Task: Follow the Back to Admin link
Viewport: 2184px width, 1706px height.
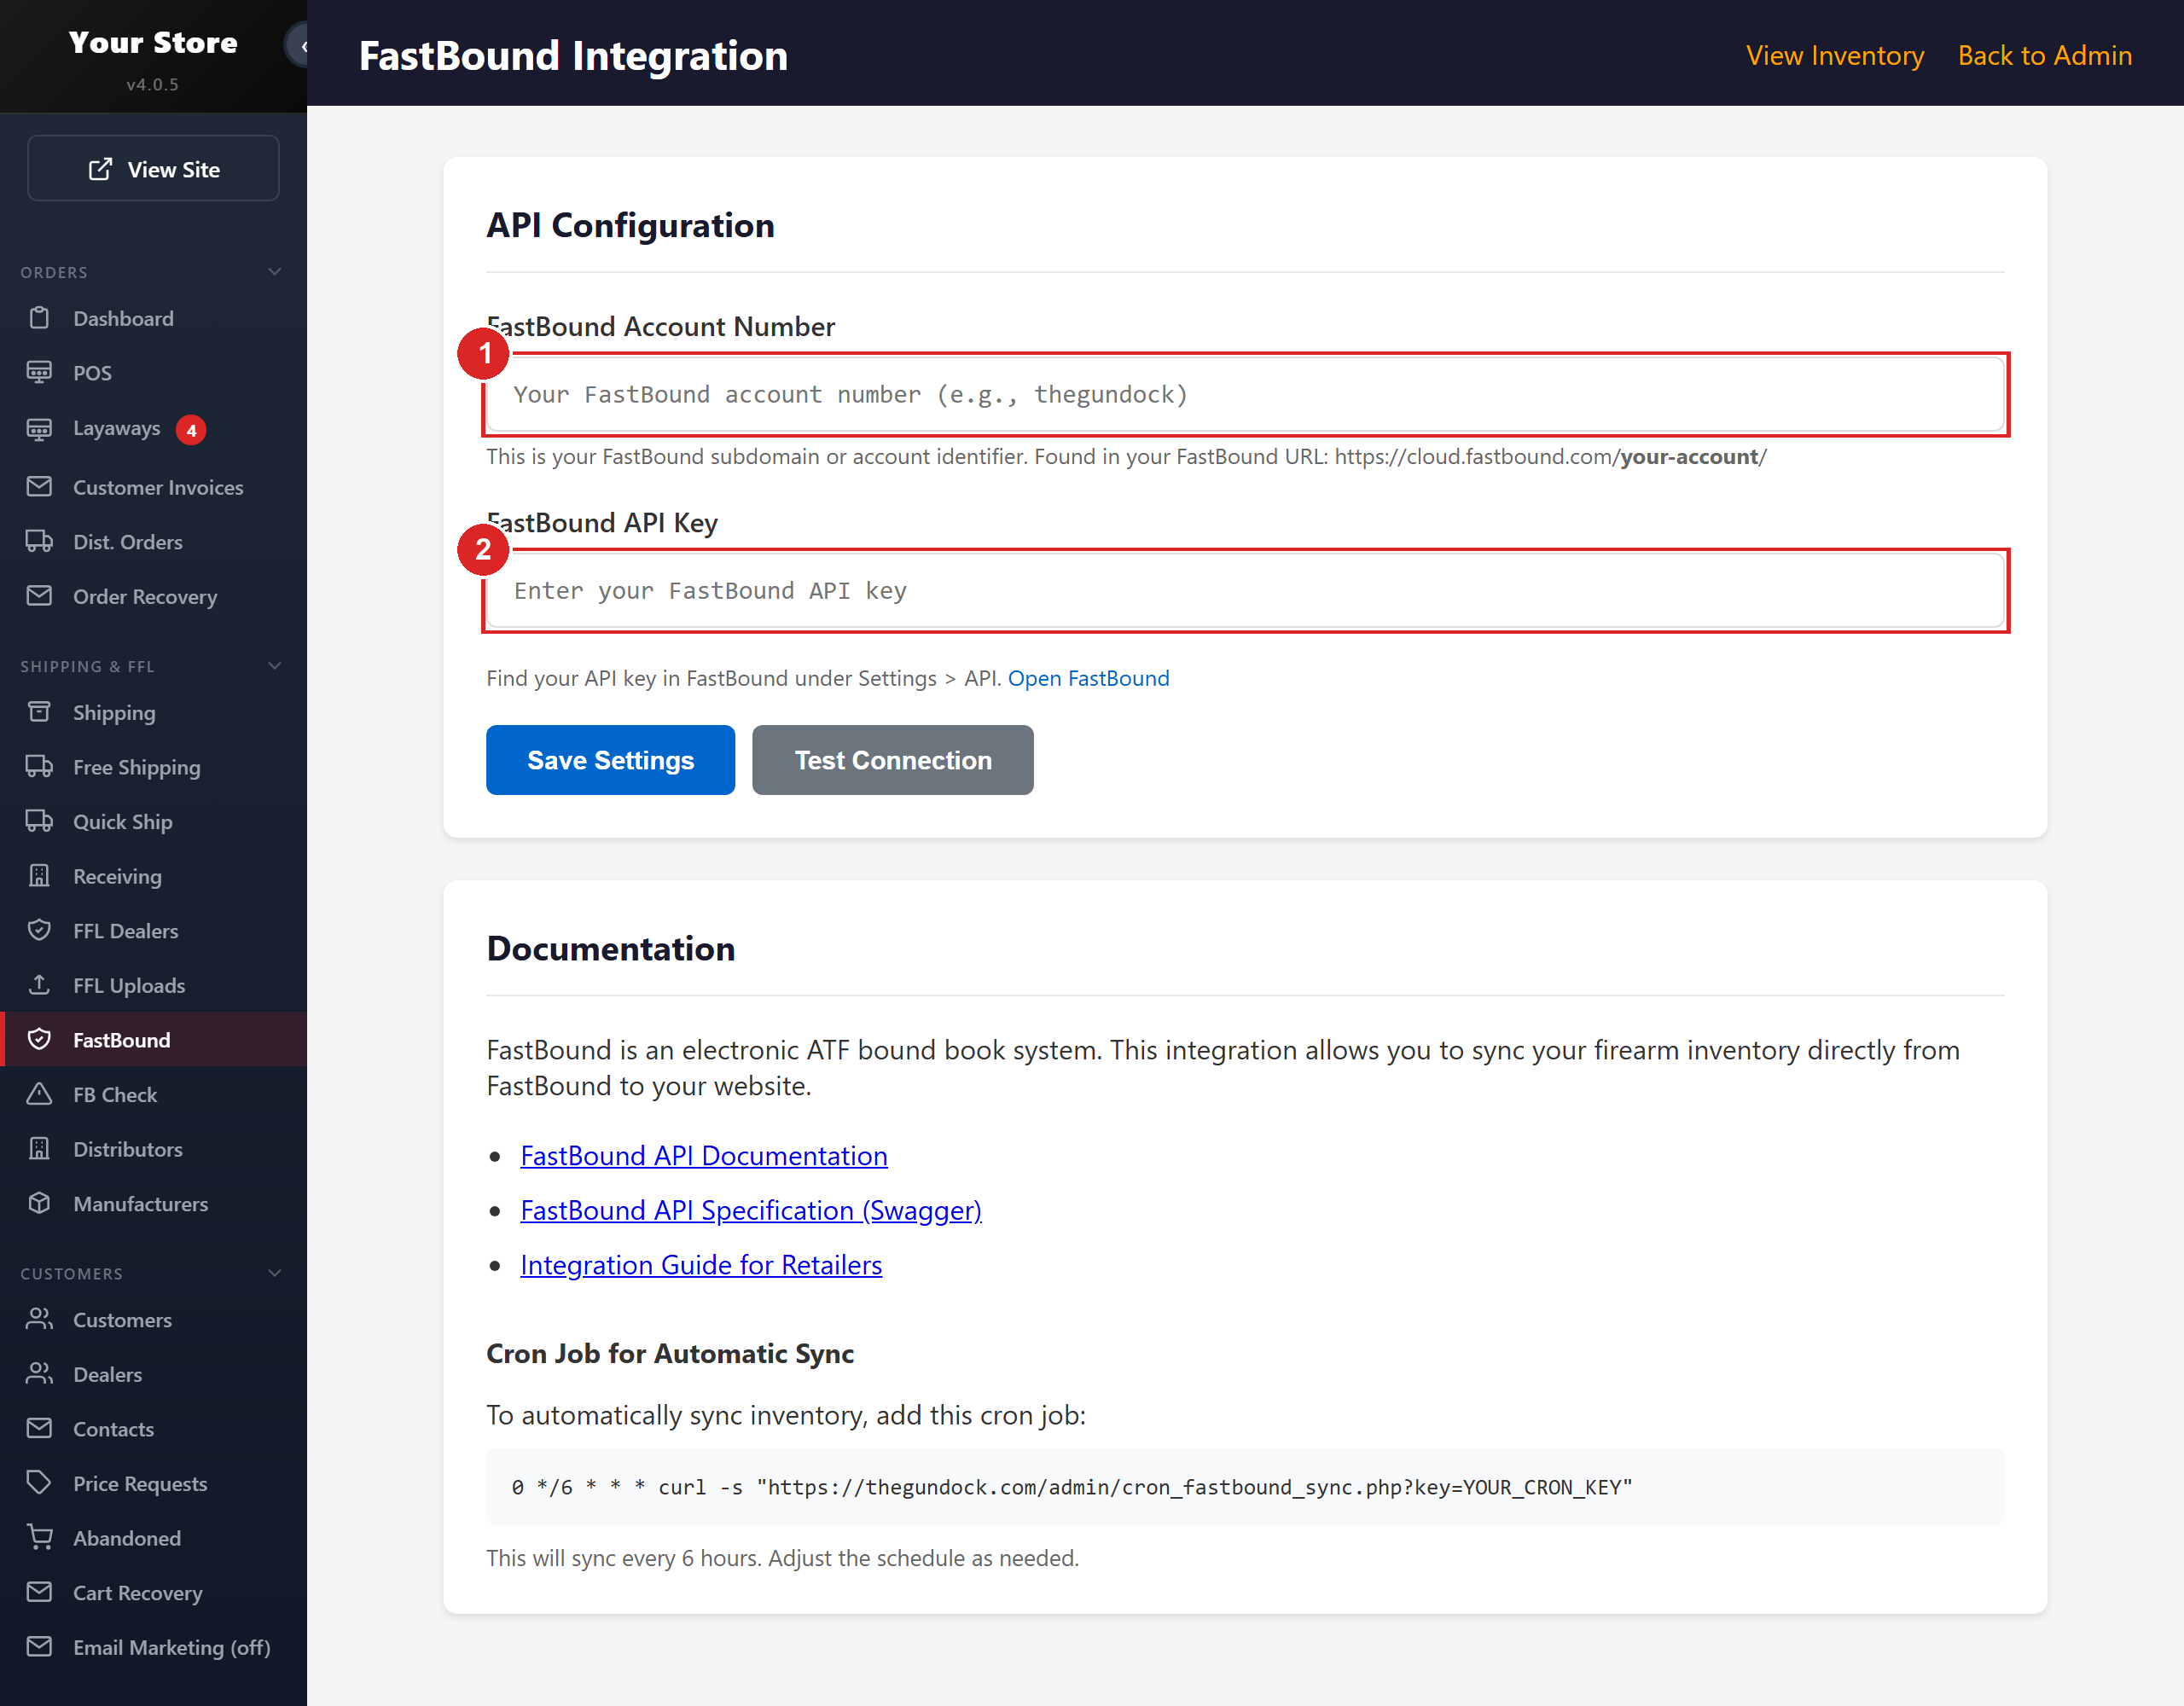Action: pos(2044,55)
